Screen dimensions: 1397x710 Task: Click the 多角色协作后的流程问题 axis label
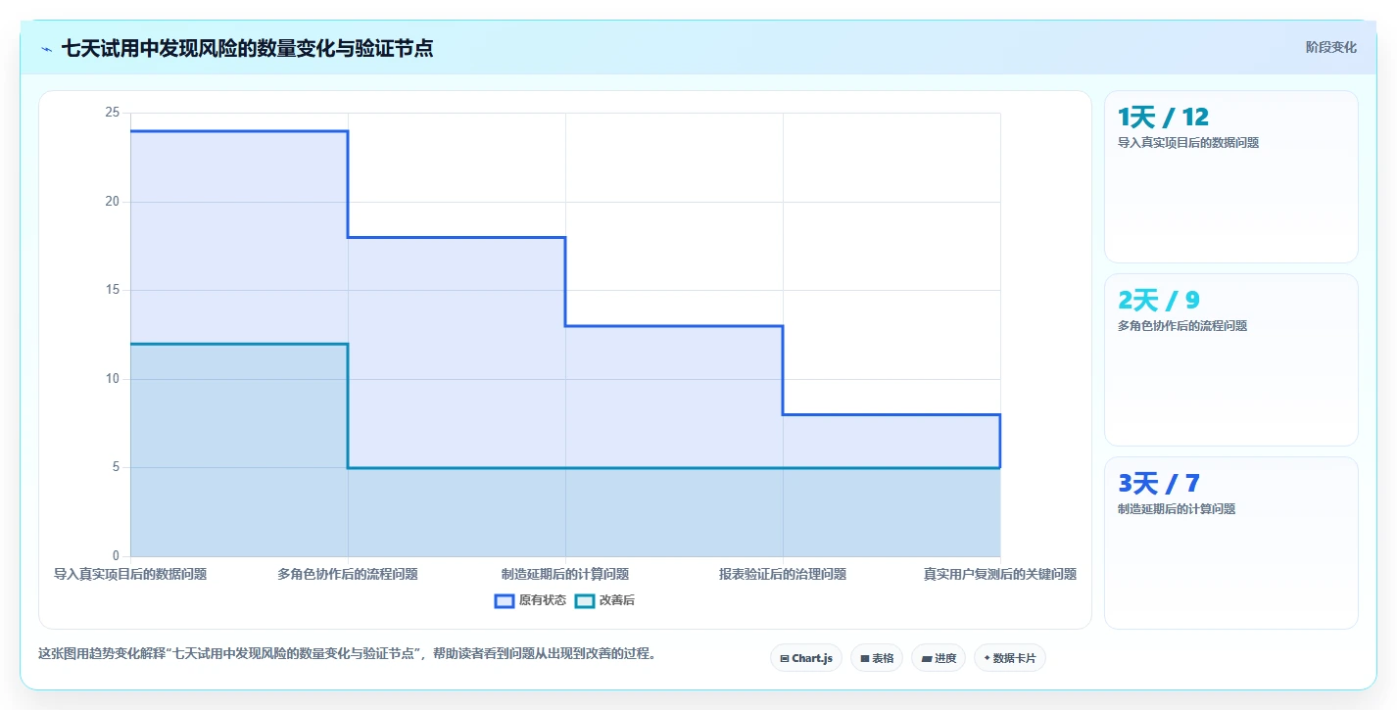click(x=348, y=574)
